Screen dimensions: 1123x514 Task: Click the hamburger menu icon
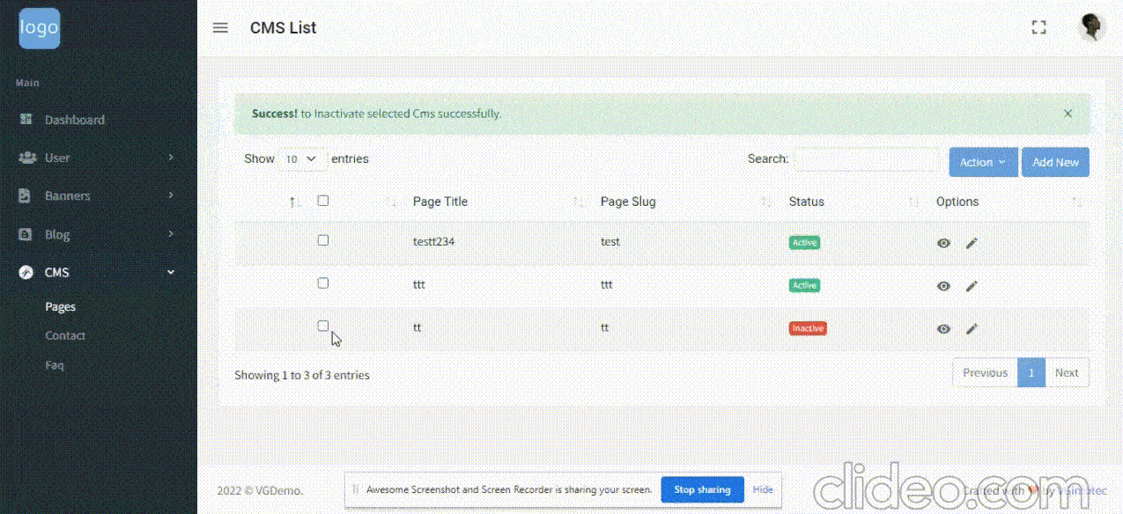click(x=220, y=28)
